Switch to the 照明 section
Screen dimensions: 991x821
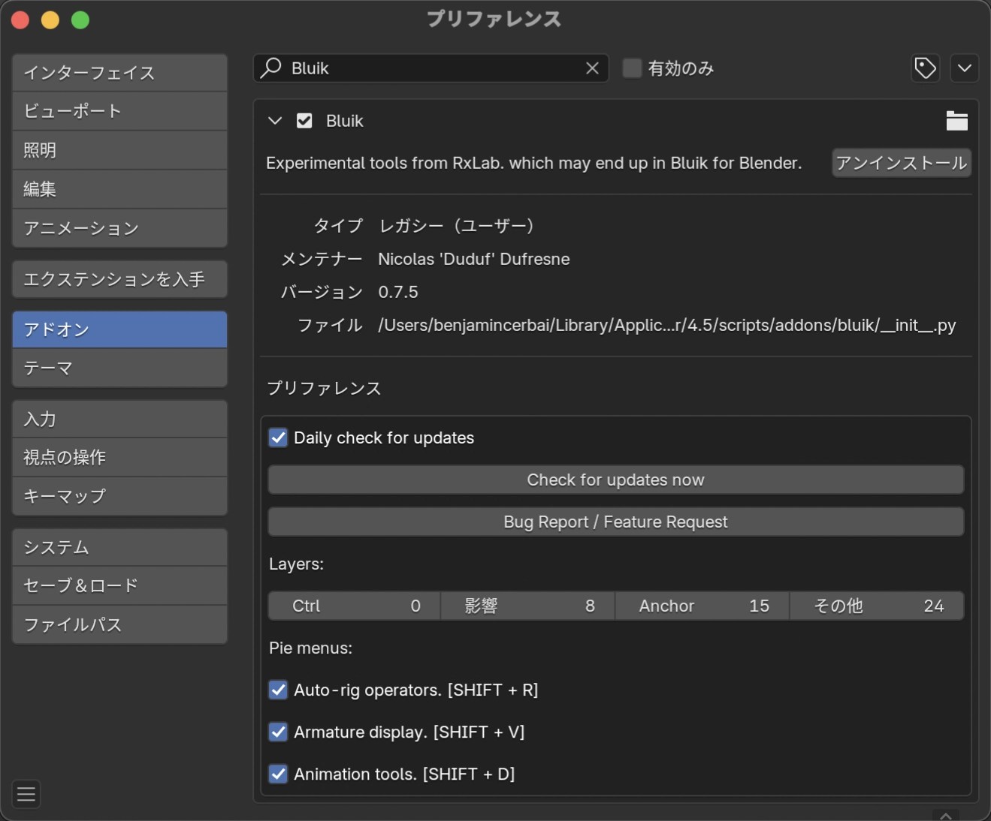119,150
